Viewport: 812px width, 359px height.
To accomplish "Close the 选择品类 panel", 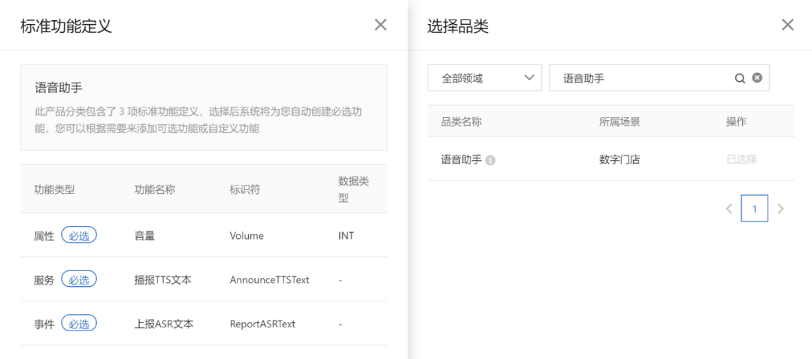I will (788, 25).
